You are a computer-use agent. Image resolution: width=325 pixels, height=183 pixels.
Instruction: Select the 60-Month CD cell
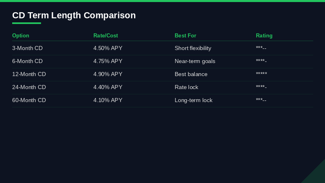[29, 100]
